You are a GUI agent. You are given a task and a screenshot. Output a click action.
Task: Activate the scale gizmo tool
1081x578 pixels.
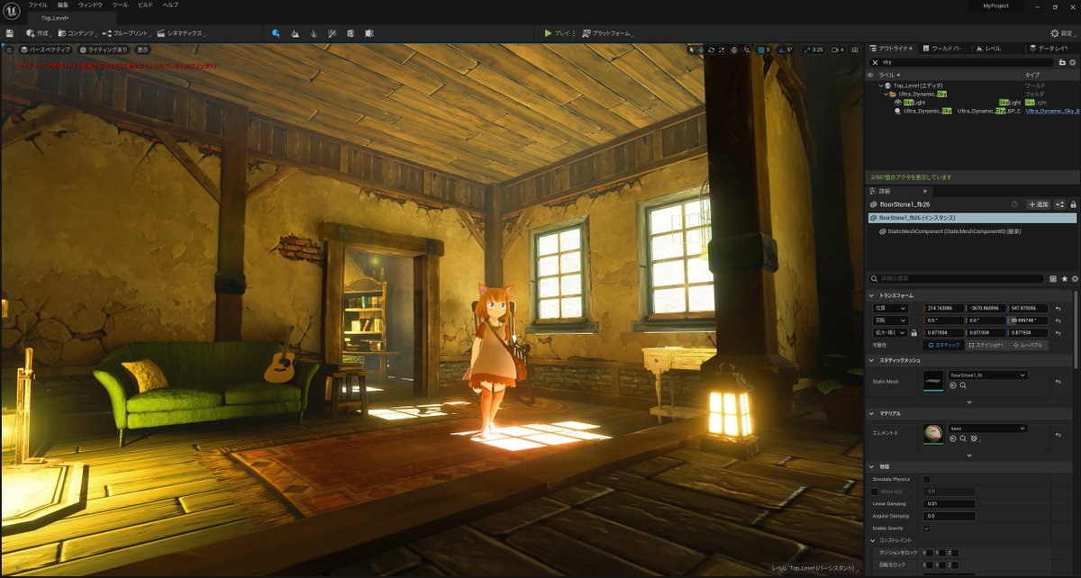(x=720, y=50)
